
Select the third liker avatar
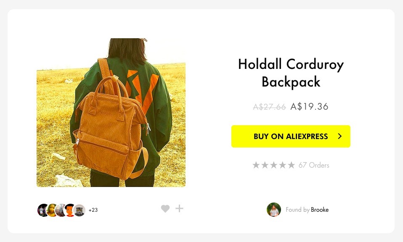click(61, 210)
